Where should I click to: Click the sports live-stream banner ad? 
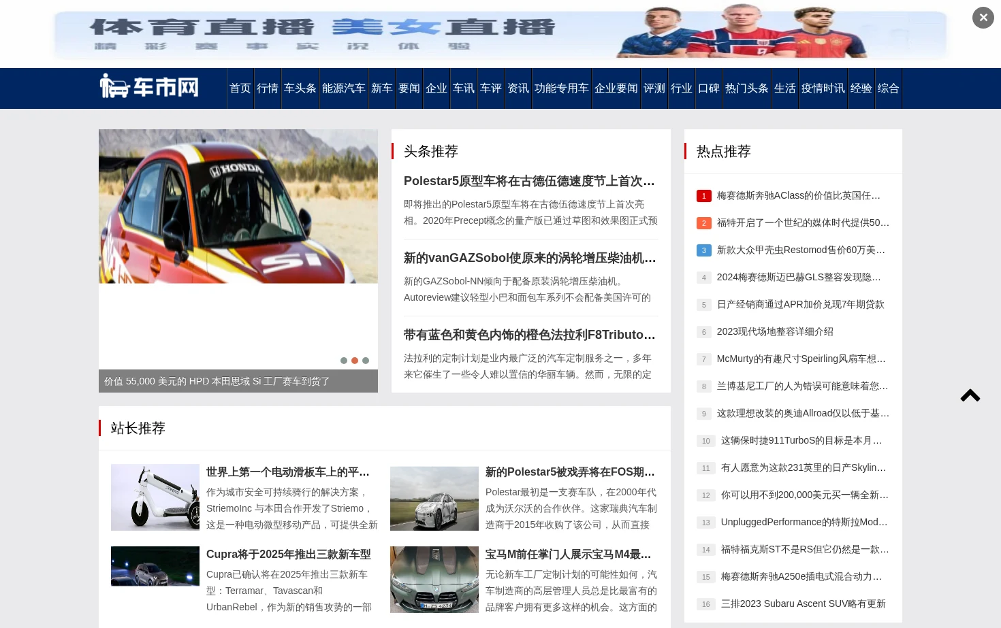500,34
